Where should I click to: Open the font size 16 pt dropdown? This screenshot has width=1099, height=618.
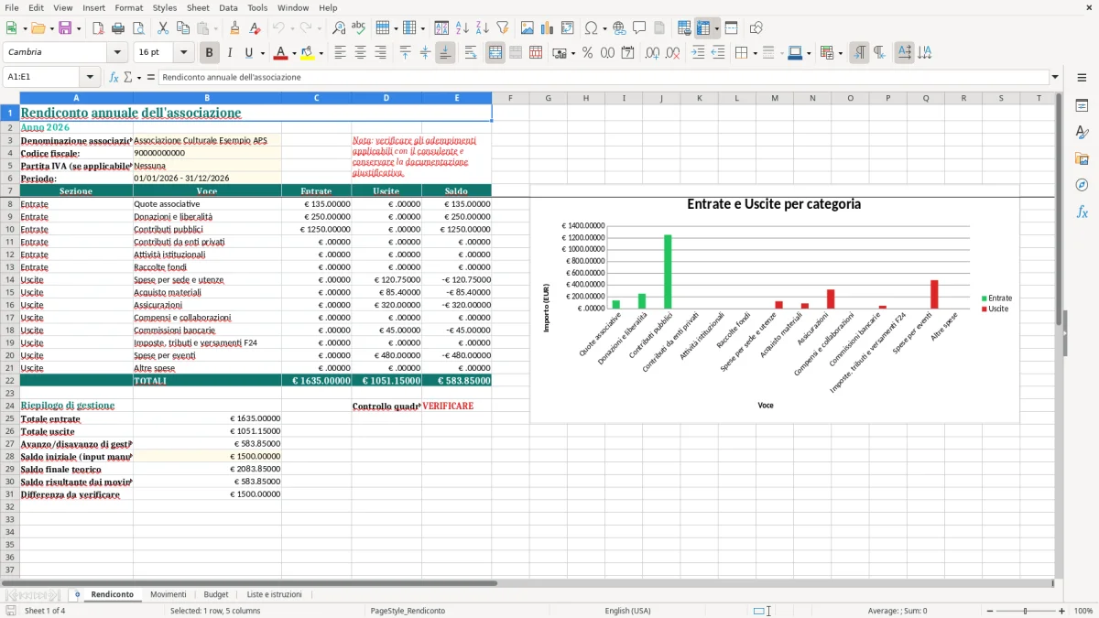[x=184, y=53]
